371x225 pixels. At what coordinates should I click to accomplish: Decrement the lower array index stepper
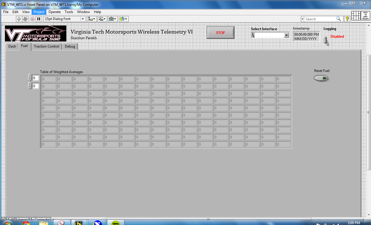click(x=30, y=88)
